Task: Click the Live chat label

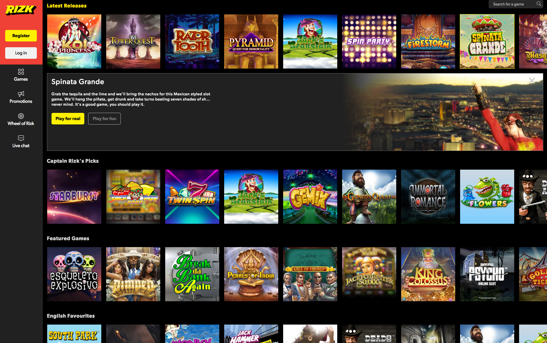Action: [x=21, y=146]
